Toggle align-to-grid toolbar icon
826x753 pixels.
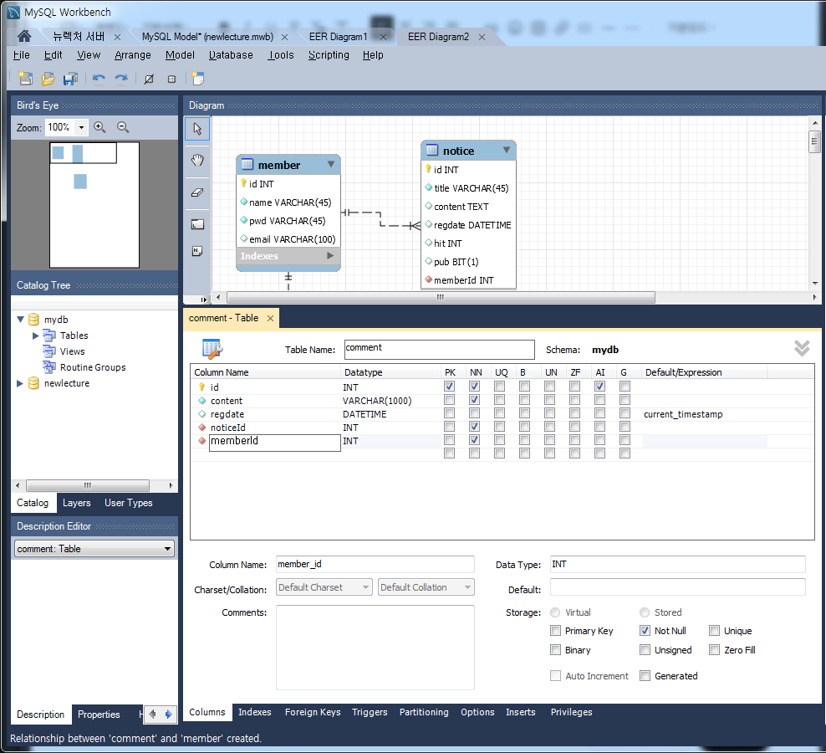(x=171, y=79)
